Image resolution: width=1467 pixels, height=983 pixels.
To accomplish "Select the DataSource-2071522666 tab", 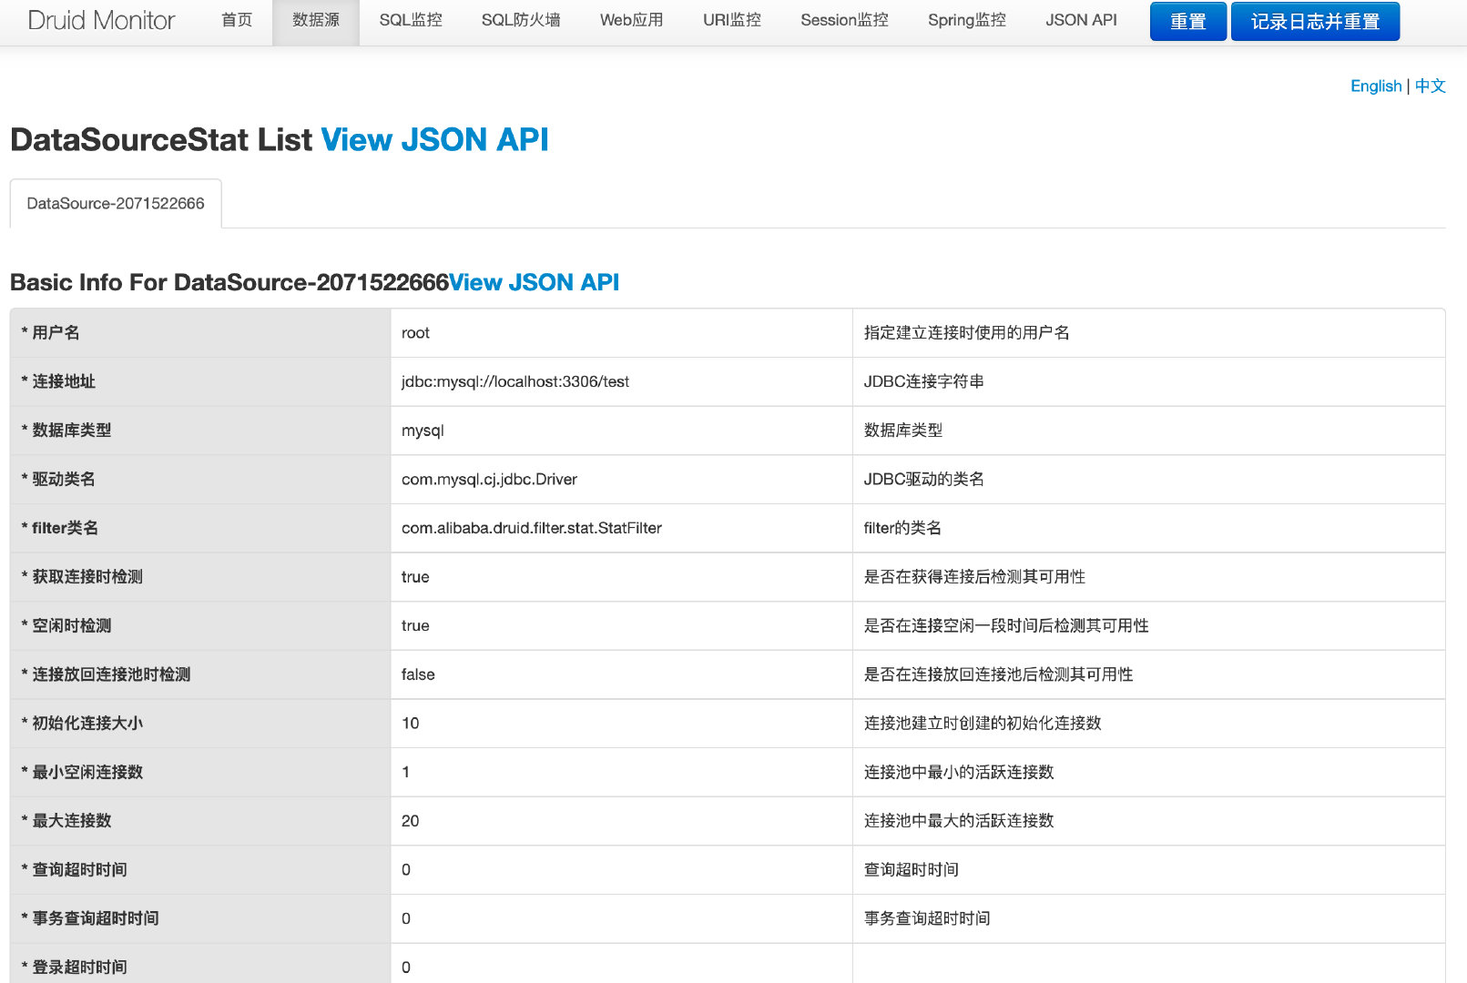I will pos(116,203).
